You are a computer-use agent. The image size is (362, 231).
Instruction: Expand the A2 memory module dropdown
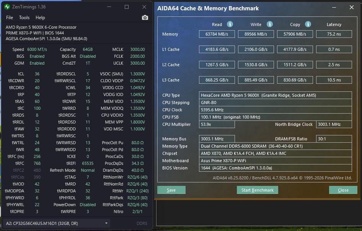tap(106, 223)
